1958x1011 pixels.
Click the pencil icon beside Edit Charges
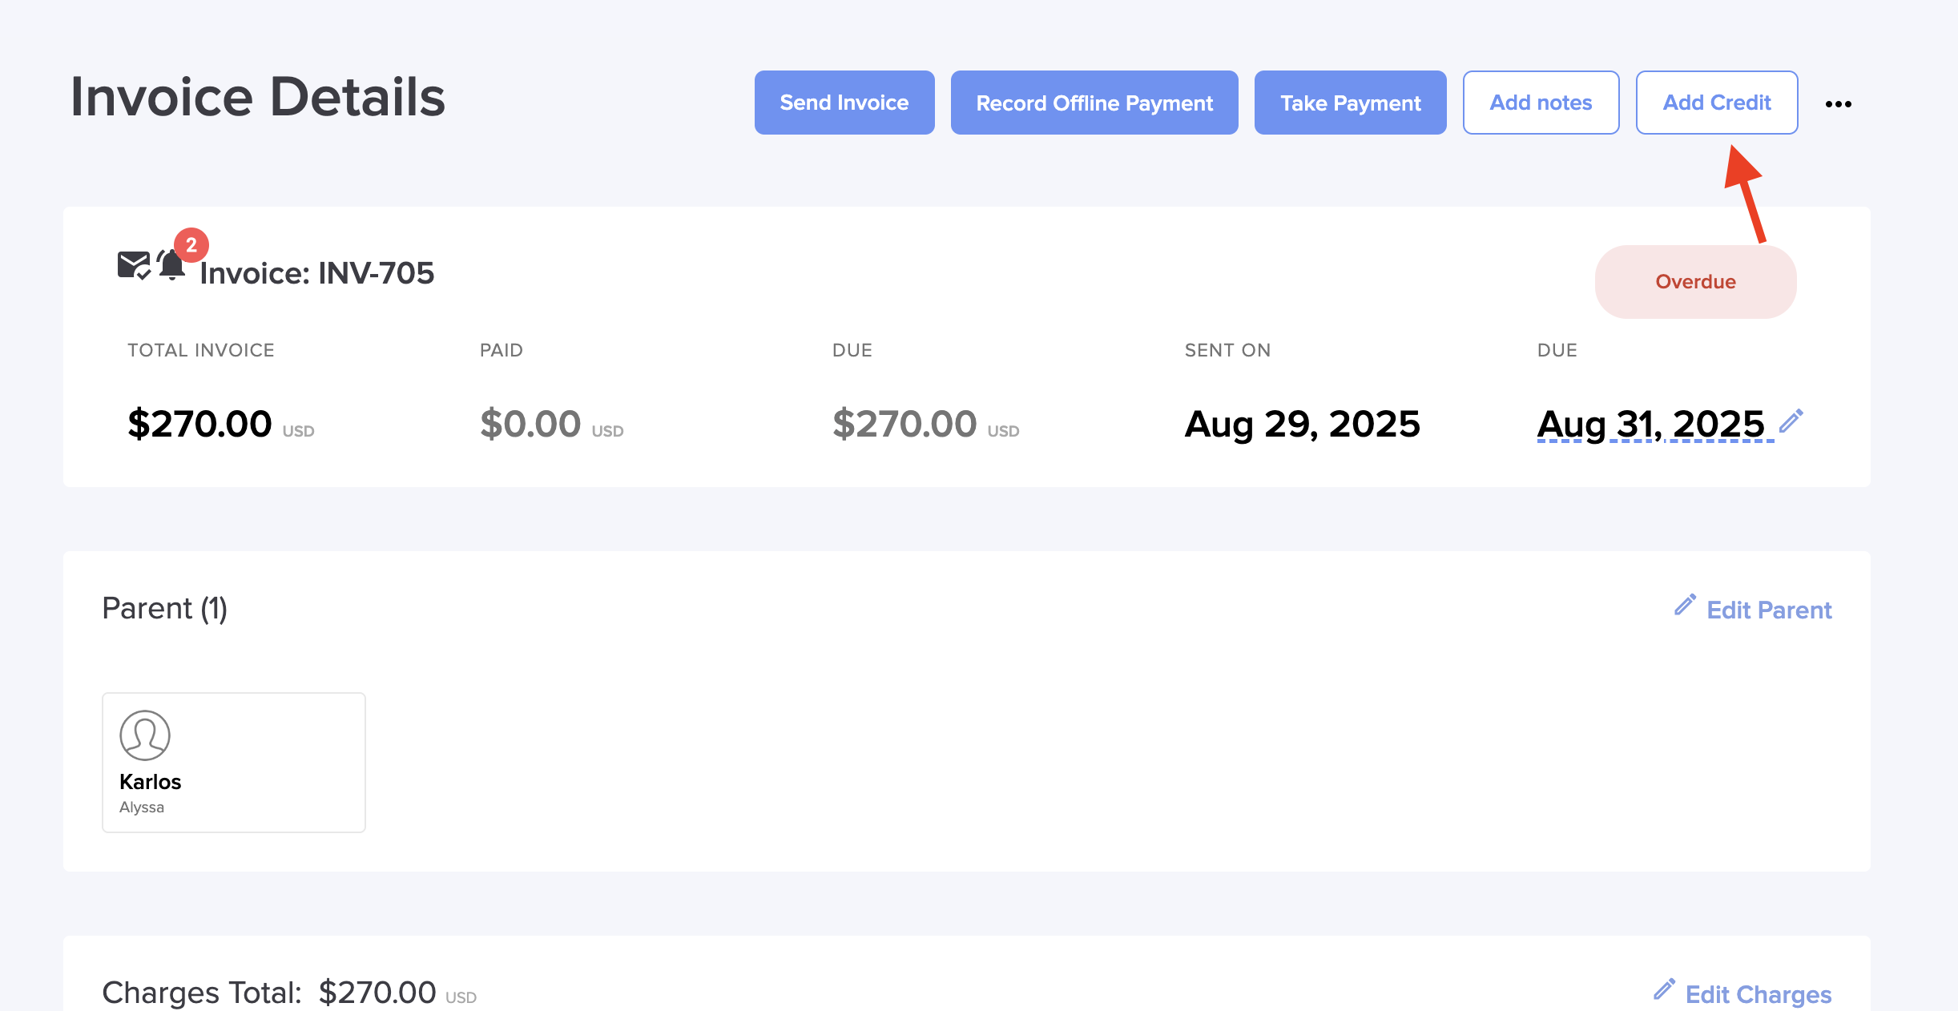[x=1664, y=990]
